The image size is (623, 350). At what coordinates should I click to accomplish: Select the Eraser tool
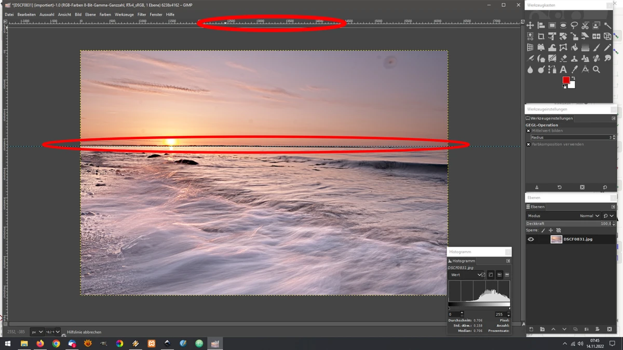[563, 59]
